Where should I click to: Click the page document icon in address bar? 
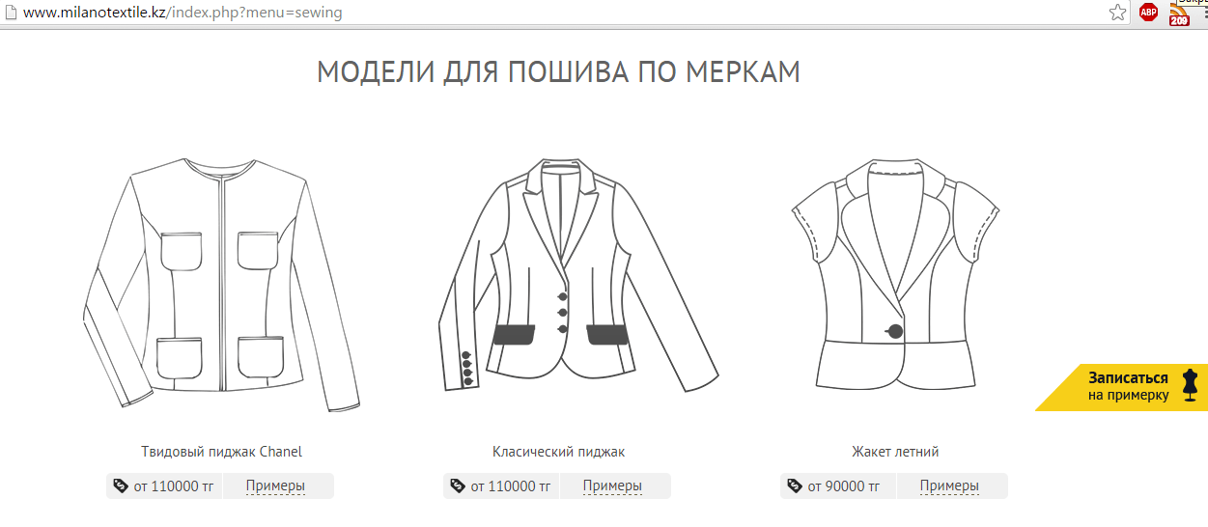tap(9, 14)
